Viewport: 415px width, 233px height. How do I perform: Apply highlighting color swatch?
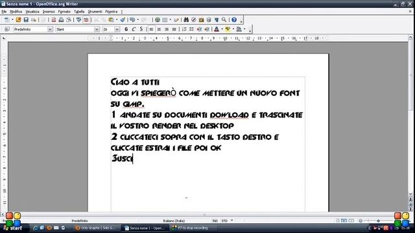[228, 29]
